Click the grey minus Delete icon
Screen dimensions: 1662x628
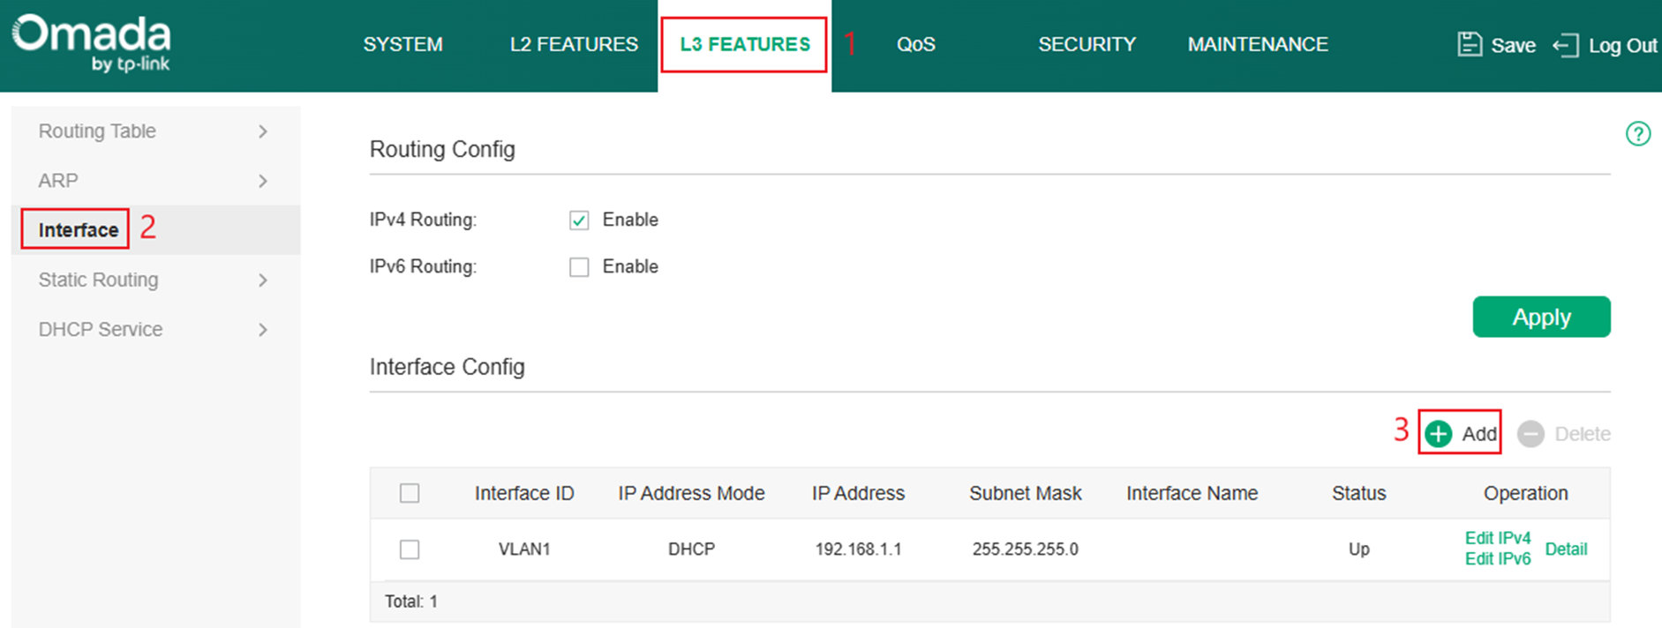[x=1530, y=434]
